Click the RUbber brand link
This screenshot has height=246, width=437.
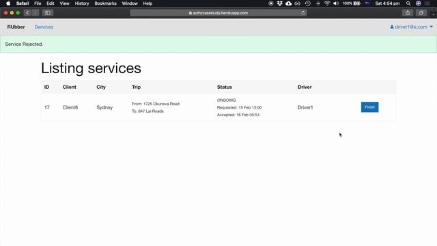(16, 27)
